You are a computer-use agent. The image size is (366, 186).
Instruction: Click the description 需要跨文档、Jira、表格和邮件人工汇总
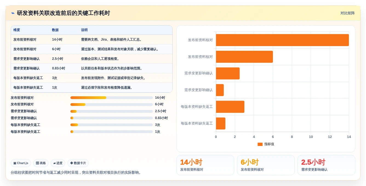click(112, 40)
